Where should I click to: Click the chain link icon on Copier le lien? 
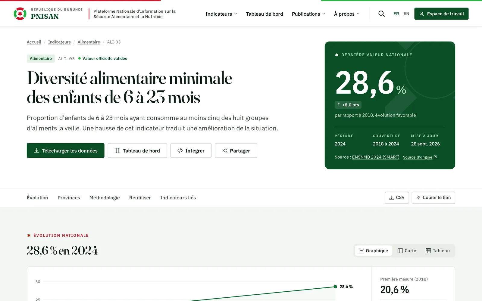click(418, 198)
